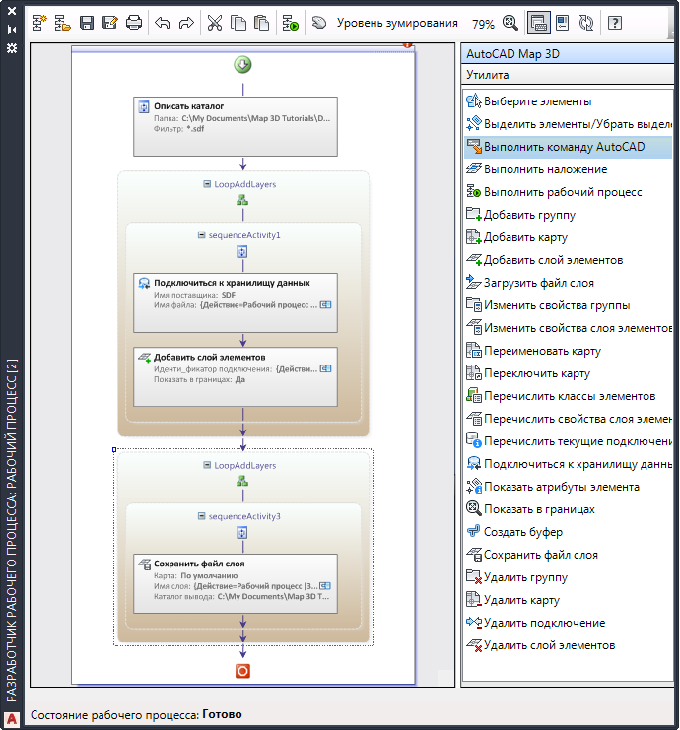Open the 'Утилита' panel header

point(568,75)
